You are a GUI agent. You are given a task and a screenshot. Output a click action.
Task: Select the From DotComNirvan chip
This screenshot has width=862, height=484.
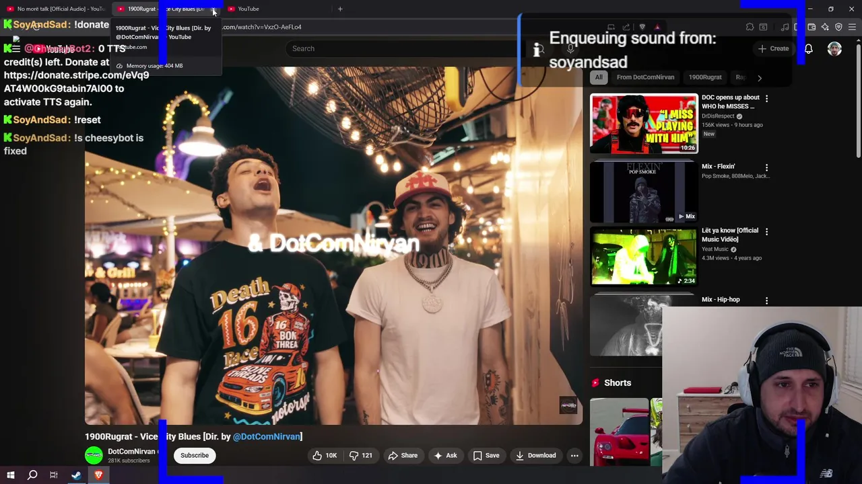coord(645,77)
